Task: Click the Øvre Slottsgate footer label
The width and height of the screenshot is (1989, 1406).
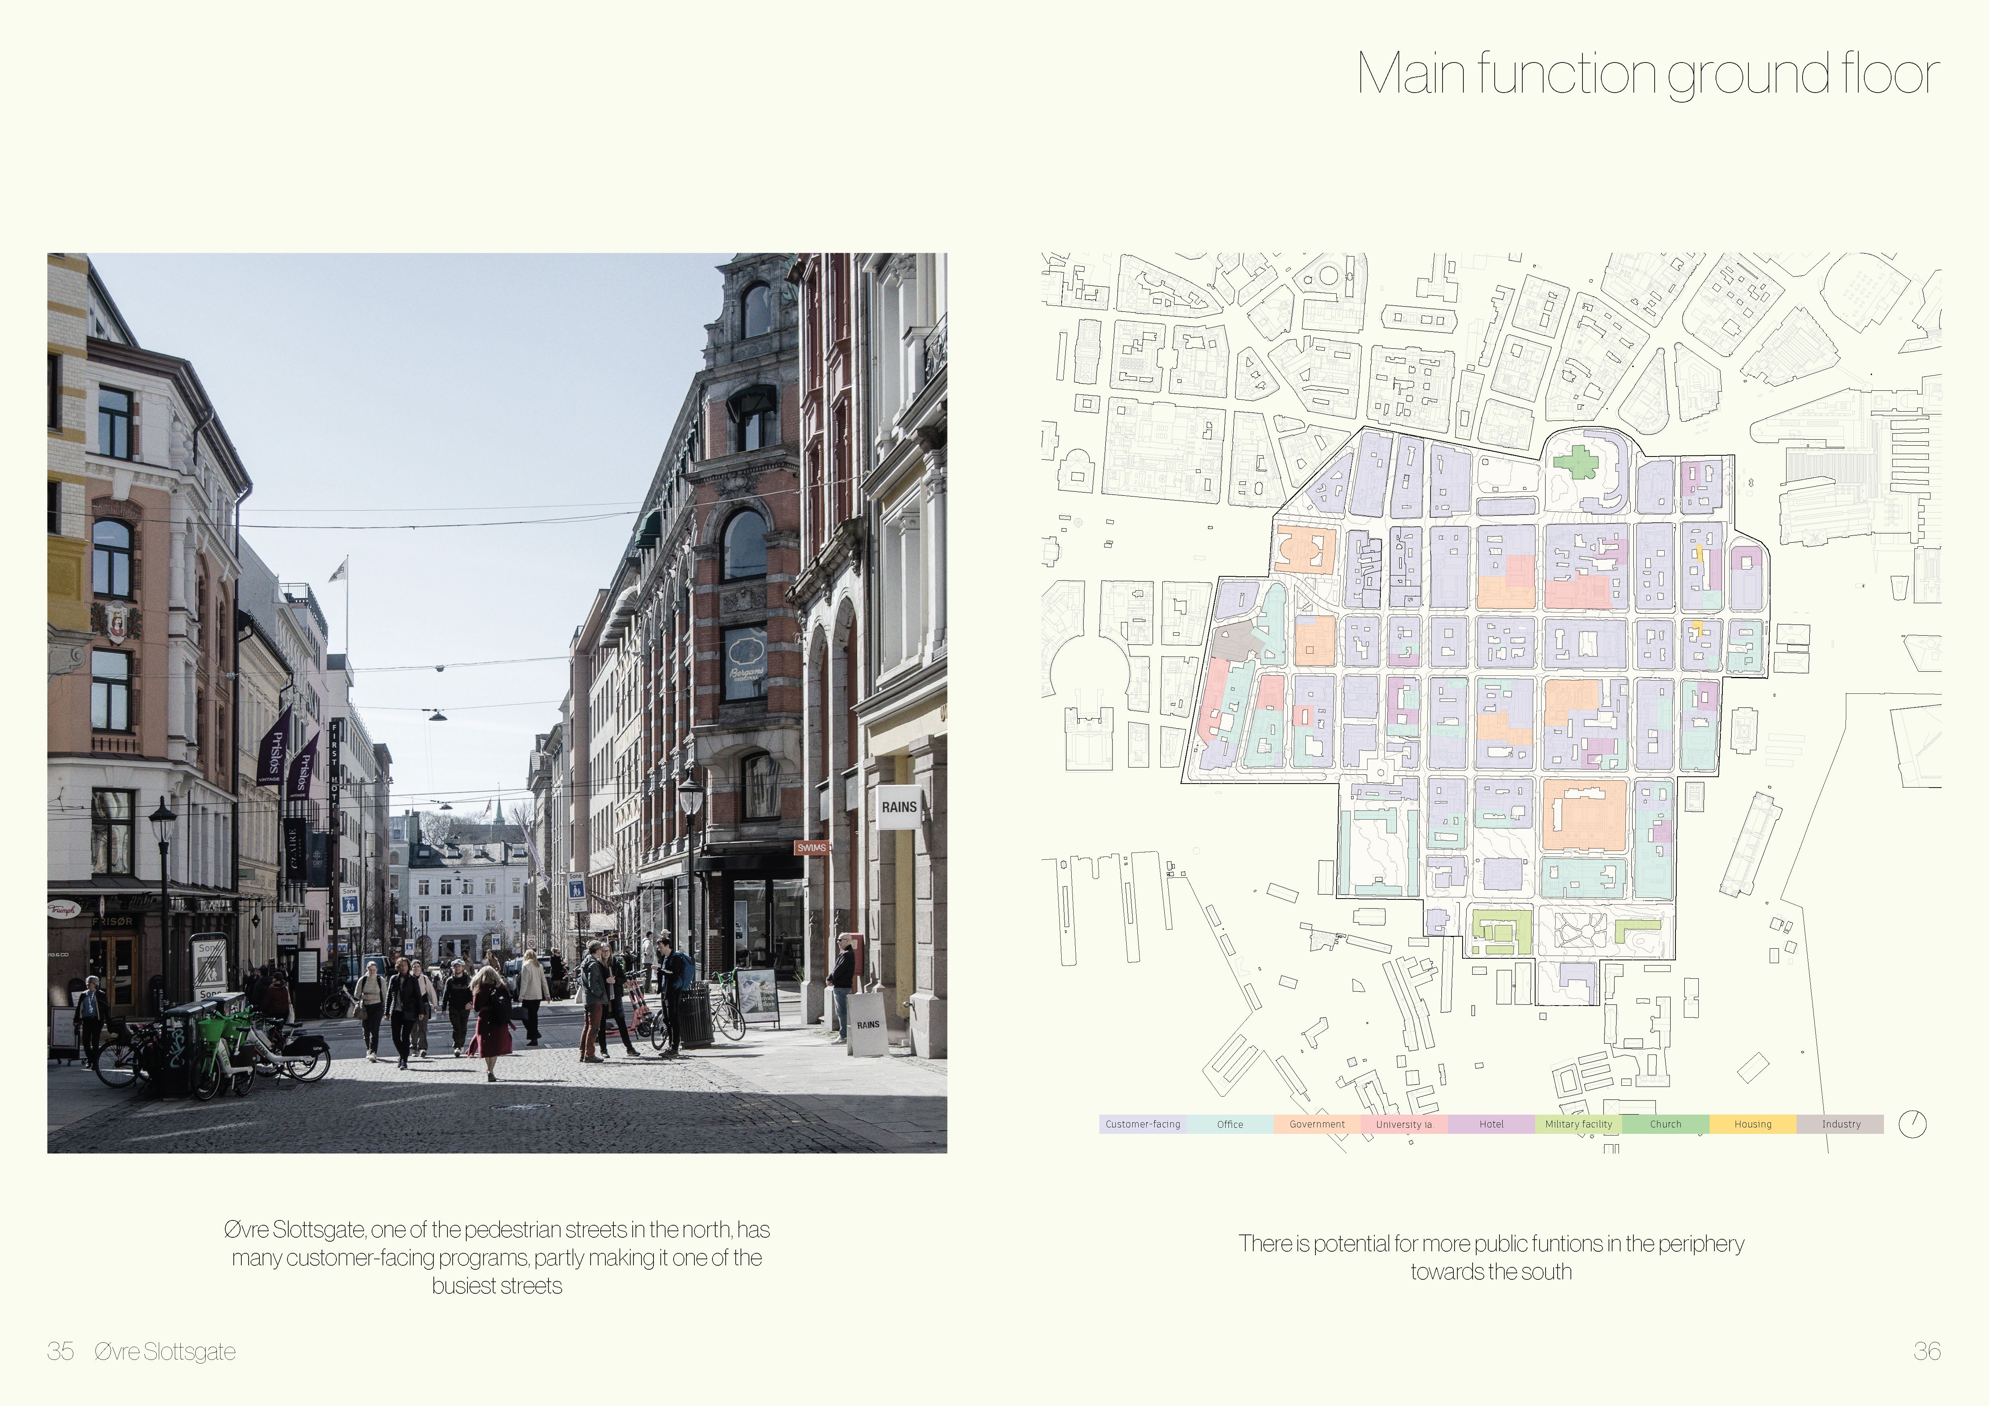Action: 165,1351
